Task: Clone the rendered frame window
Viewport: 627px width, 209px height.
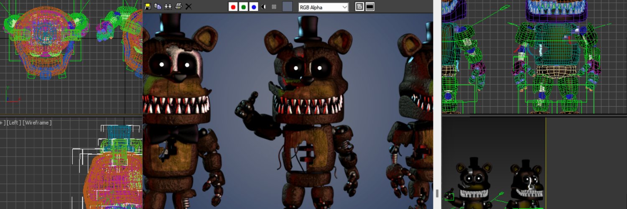Action: coord(168,6)
